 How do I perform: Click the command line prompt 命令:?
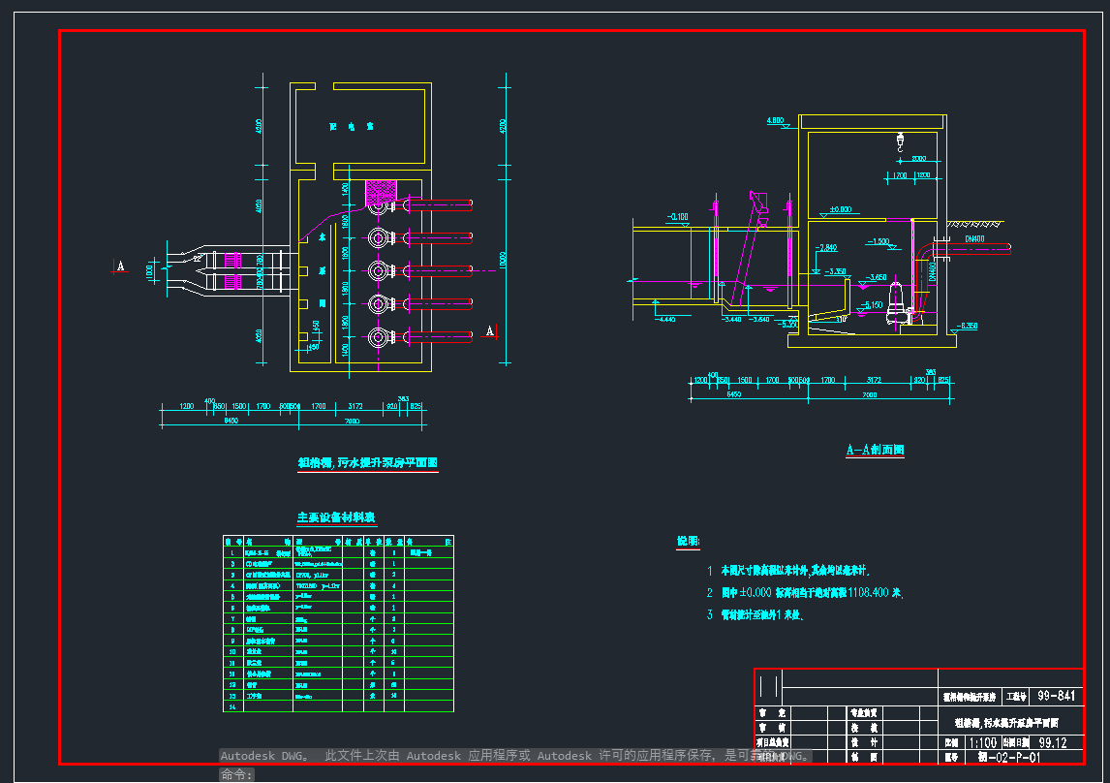[235, 774]
